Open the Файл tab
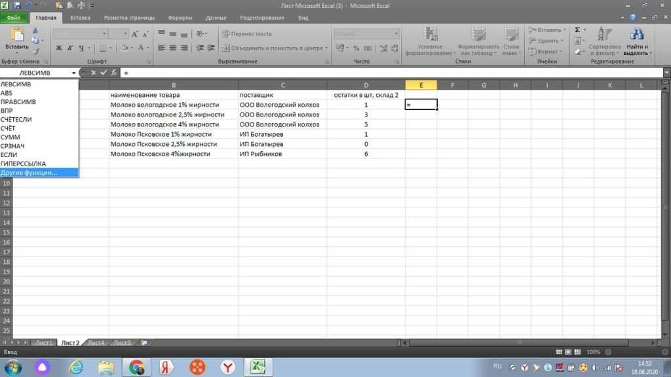671x377 pixels. (14, 18)
